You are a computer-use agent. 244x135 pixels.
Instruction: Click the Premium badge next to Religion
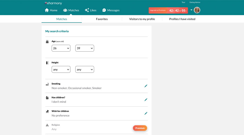tap(140, 128)
